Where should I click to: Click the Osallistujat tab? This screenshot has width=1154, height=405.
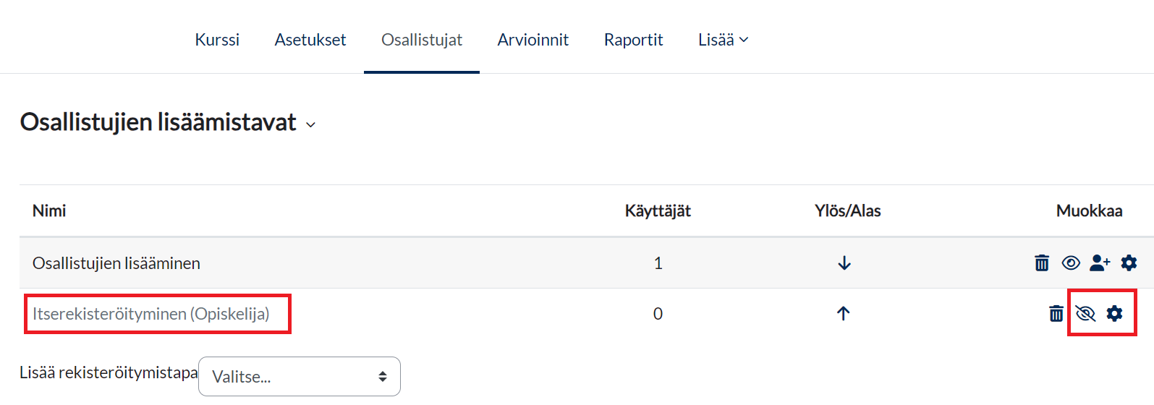[x=422, y=40]
